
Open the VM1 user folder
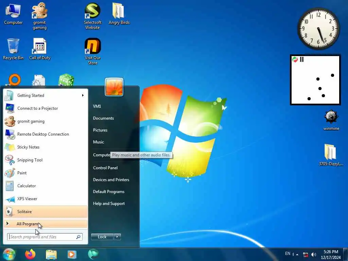tap(97, 106)
